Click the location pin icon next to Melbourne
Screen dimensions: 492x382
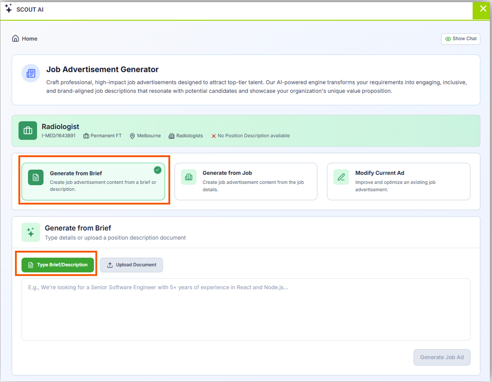click(x=133, y=136)
